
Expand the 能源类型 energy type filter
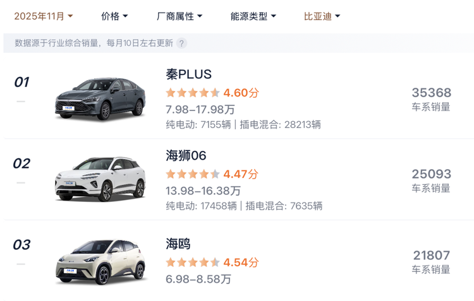[253, 16]
